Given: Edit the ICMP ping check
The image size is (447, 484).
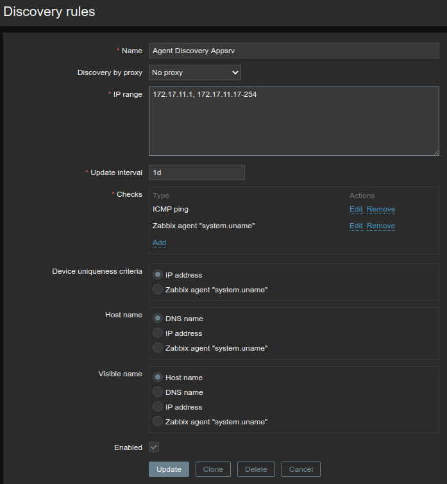Looking at the screenshot, I should (x=356, y=209).
